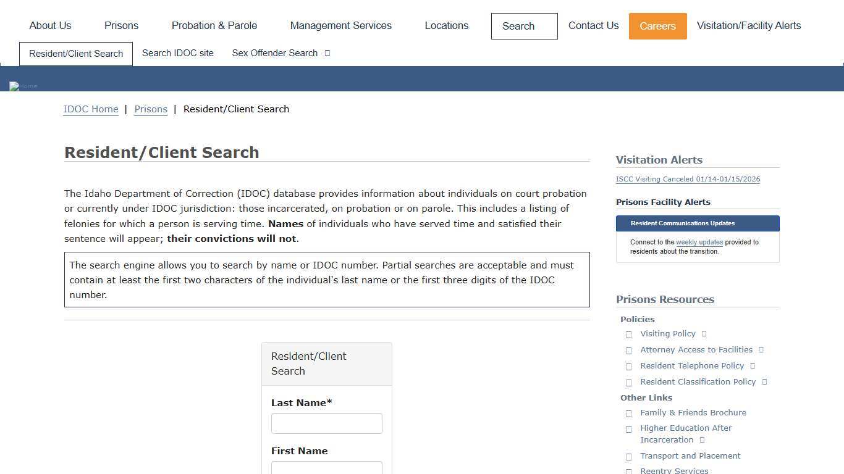
Task: Switch to the Search IDOC site tab
Action: click(178, 53)
